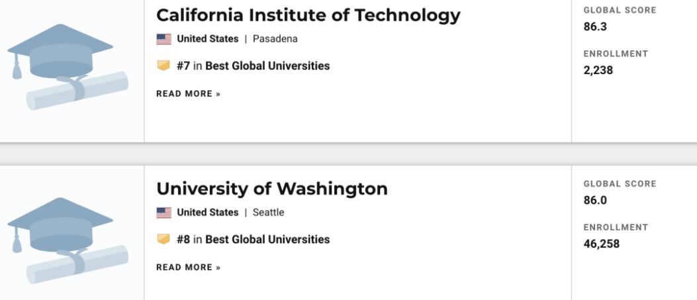
Task: Click the #7 ranking number
Action: point(183,66)
